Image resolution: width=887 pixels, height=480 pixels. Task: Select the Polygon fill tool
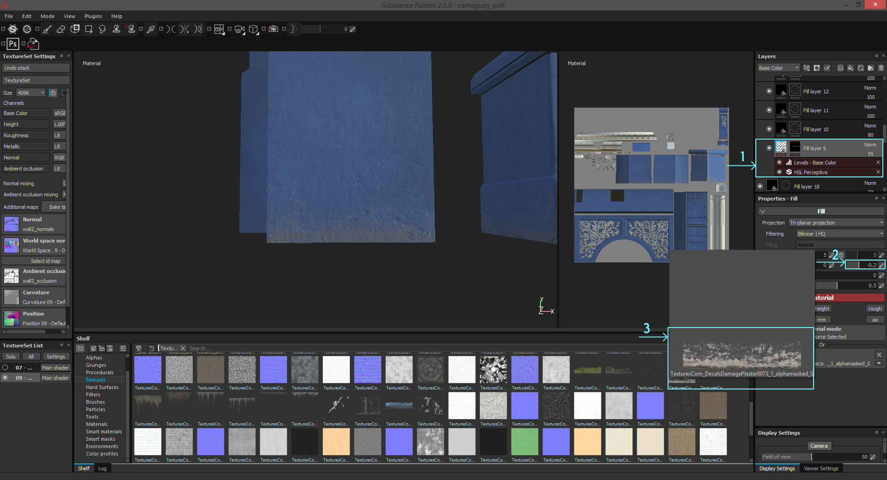pos(89,29)
